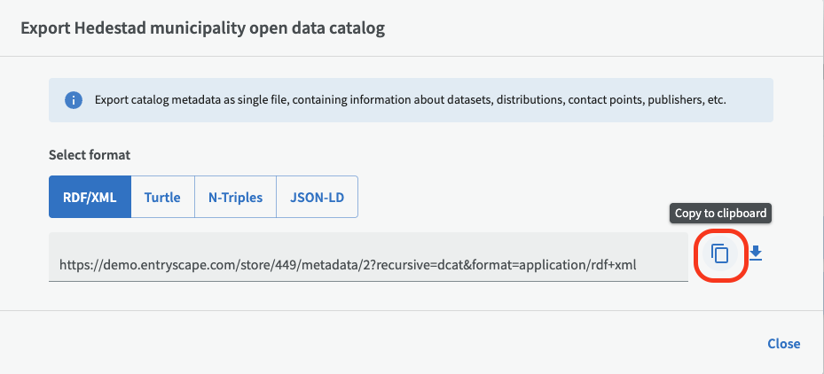Activate the Turtle tab in format selector
824x374 pixels.
pos(162,197)
